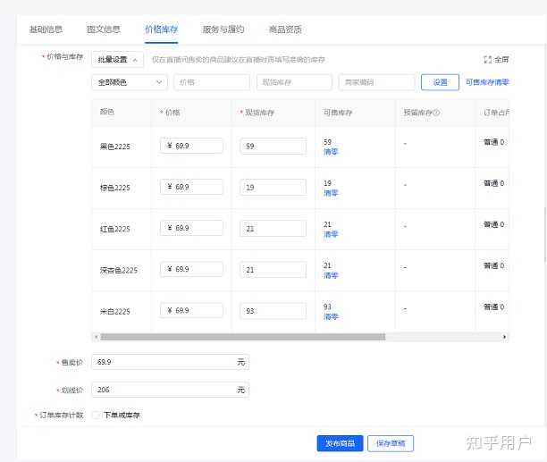547x462 pixels.
Task: Collapse the 批量设置 dropdown
Action: pyautogui.click(x=118, y=60)
